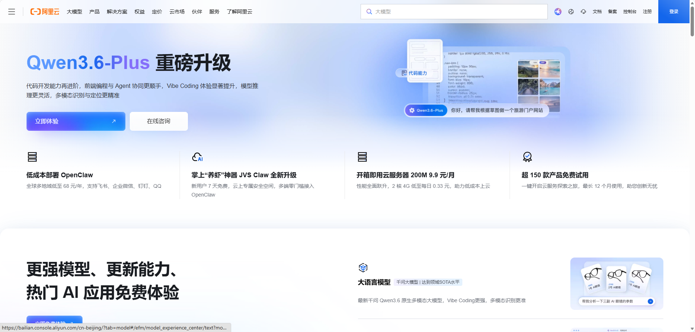Click the blue 登录 login button
The width and height of the screenshot is (695, 332).
click(674, 11)
